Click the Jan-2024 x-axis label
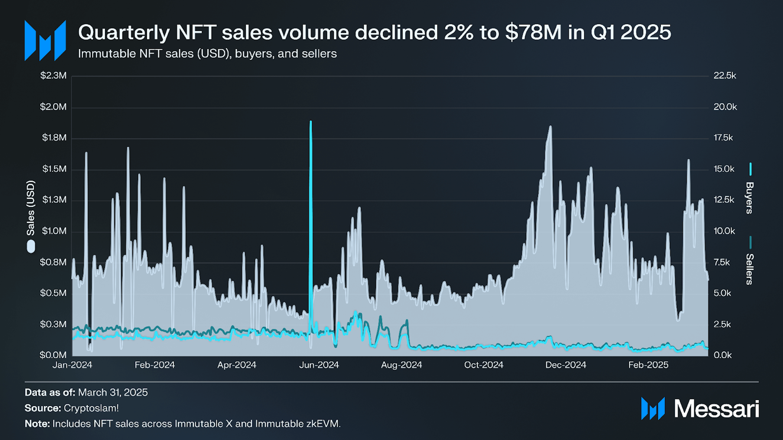 [x=72, y=365]
